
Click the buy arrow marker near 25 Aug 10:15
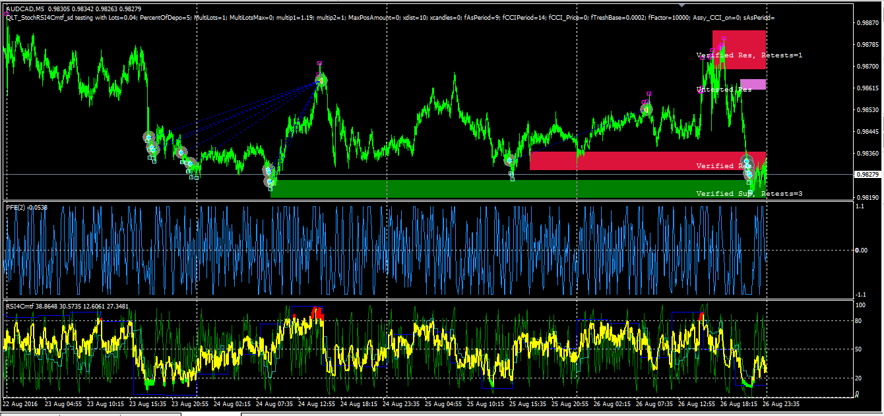pos(509,160)
